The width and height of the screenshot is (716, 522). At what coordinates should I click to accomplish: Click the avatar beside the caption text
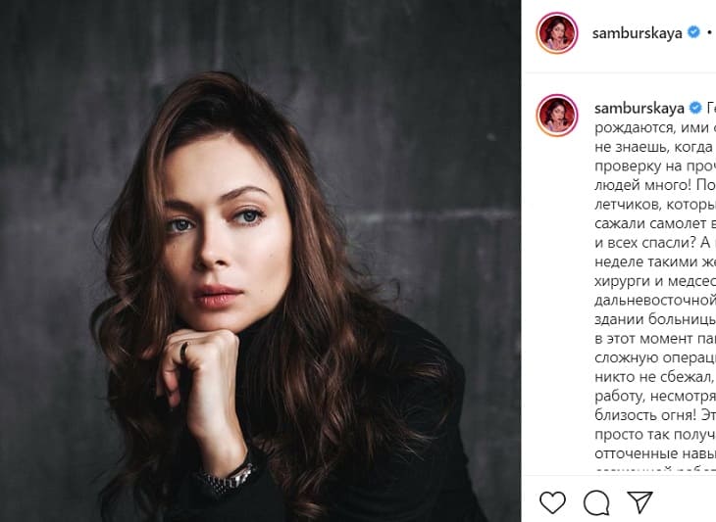click(556, 116)
